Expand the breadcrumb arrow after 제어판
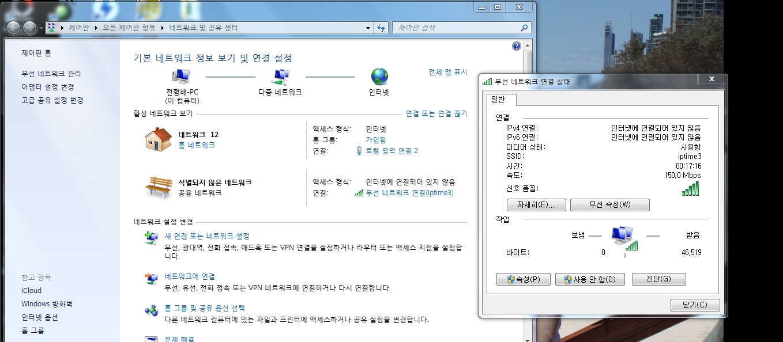This screenshot has height=342, width=783. point(96,28)
